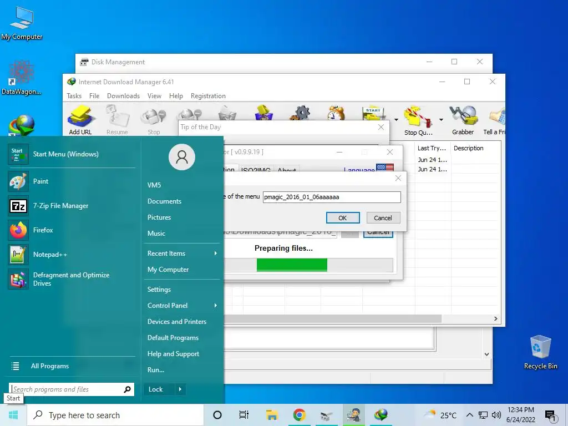Open the Grabber tool in IDM
This screenshot has width=568, height=426.
[463, 121]
